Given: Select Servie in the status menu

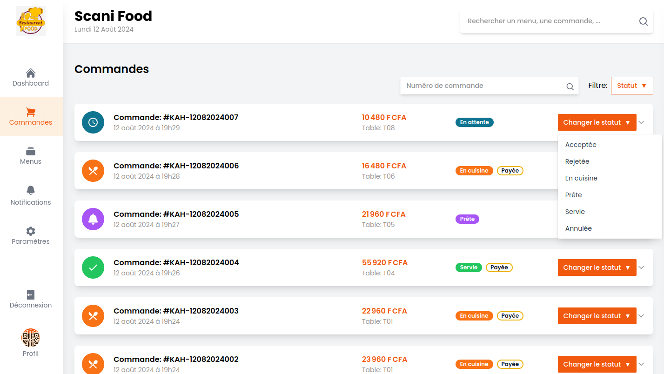Looking at the screenshot, I should (610, 212).
